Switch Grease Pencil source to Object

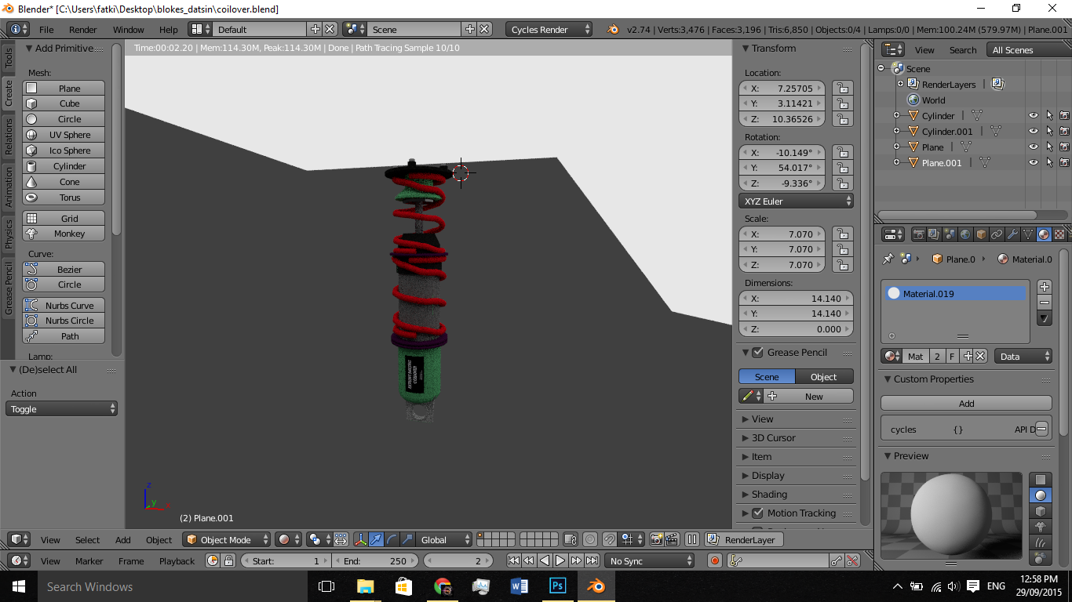tap(824, 377)
